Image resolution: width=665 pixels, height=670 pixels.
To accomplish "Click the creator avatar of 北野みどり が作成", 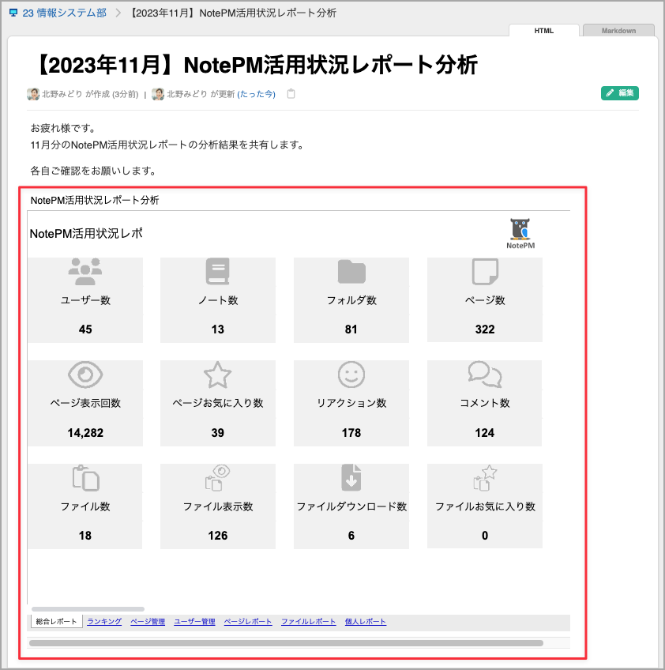I will coord(33,94).
